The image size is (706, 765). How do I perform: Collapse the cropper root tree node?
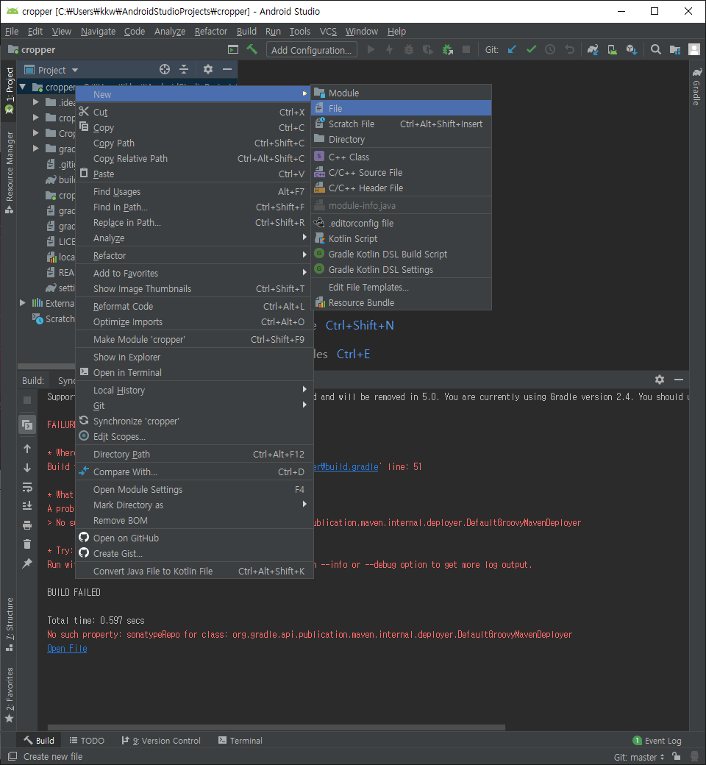point(23,88)
